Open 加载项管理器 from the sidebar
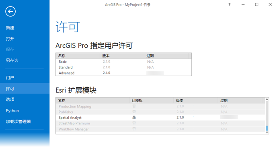 click(18, 122)
